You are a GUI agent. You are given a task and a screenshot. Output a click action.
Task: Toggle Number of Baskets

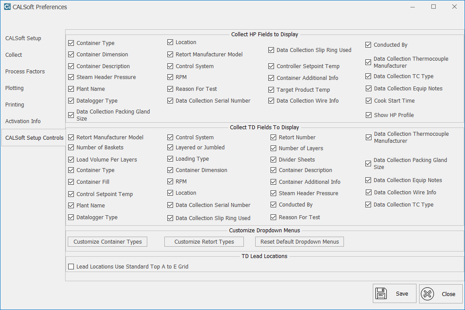pos(71,147)
